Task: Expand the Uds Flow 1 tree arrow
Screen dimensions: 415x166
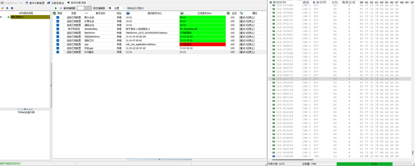Action: [1, 17]
